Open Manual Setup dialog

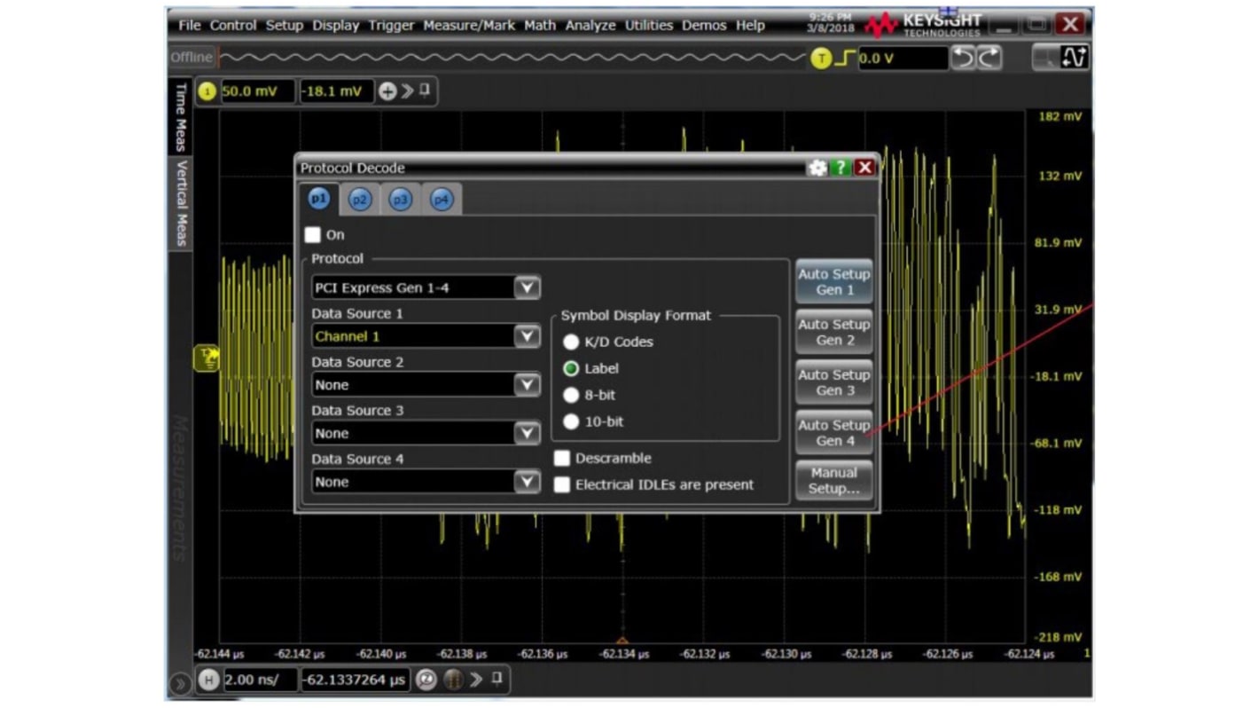(x=833, y=481)
